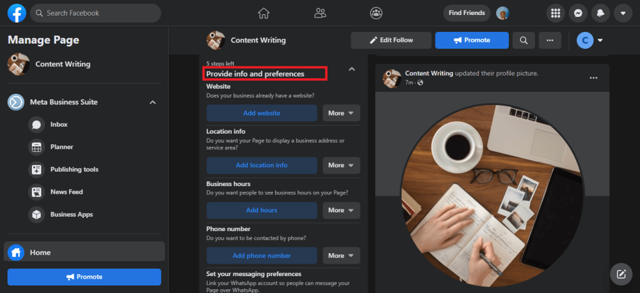
Task: Open the More dropdown beside Add phone number
Action: coord(341,256)
